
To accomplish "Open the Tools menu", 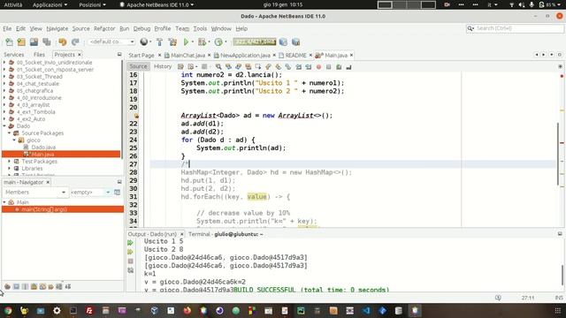I will (200, 28).
